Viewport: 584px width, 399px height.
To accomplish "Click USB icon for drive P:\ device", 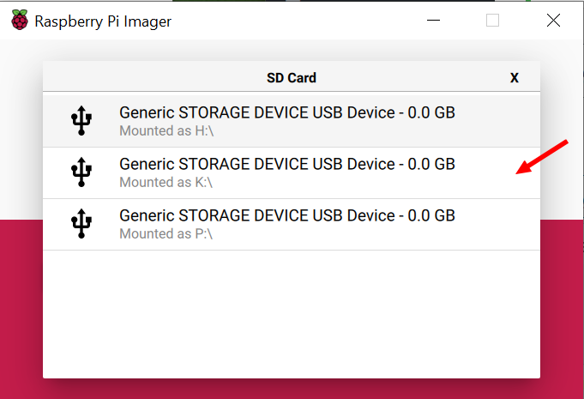I will pyautogui.click(x=81, y=224).
